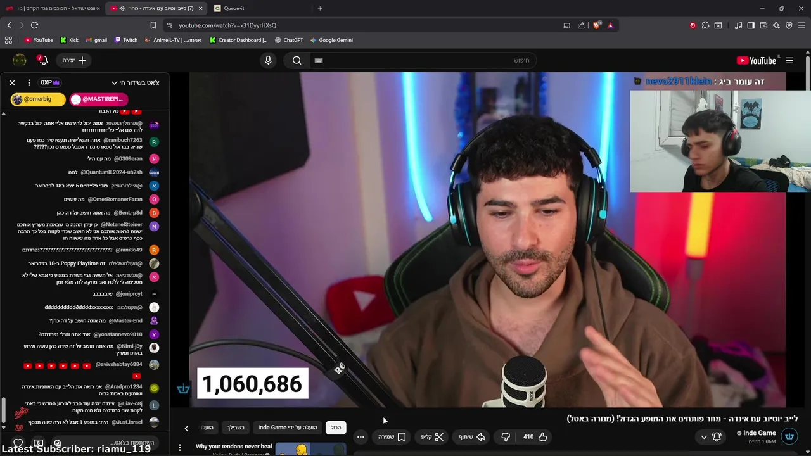
Task: Reload the page
Action: (34, 25)
